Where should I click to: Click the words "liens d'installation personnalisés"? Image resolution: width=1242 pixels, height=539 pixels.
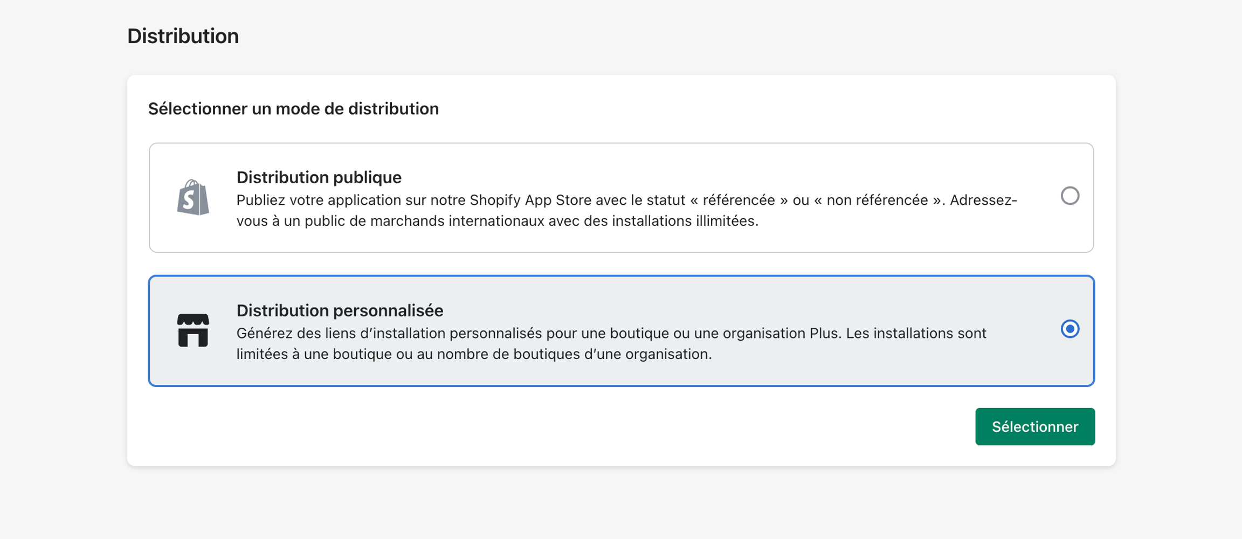(x=434, y=333)
